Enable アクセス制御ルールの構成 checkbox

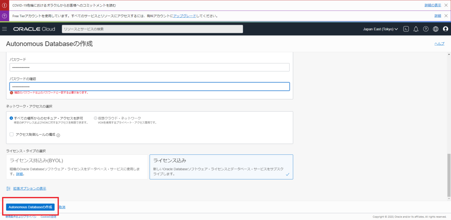click(x=12, y=134)
